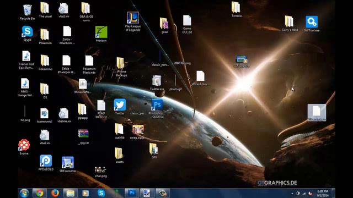Open the Recycle Bin
Viewport: 353px width, 198px height.
(x=27, y=12)
